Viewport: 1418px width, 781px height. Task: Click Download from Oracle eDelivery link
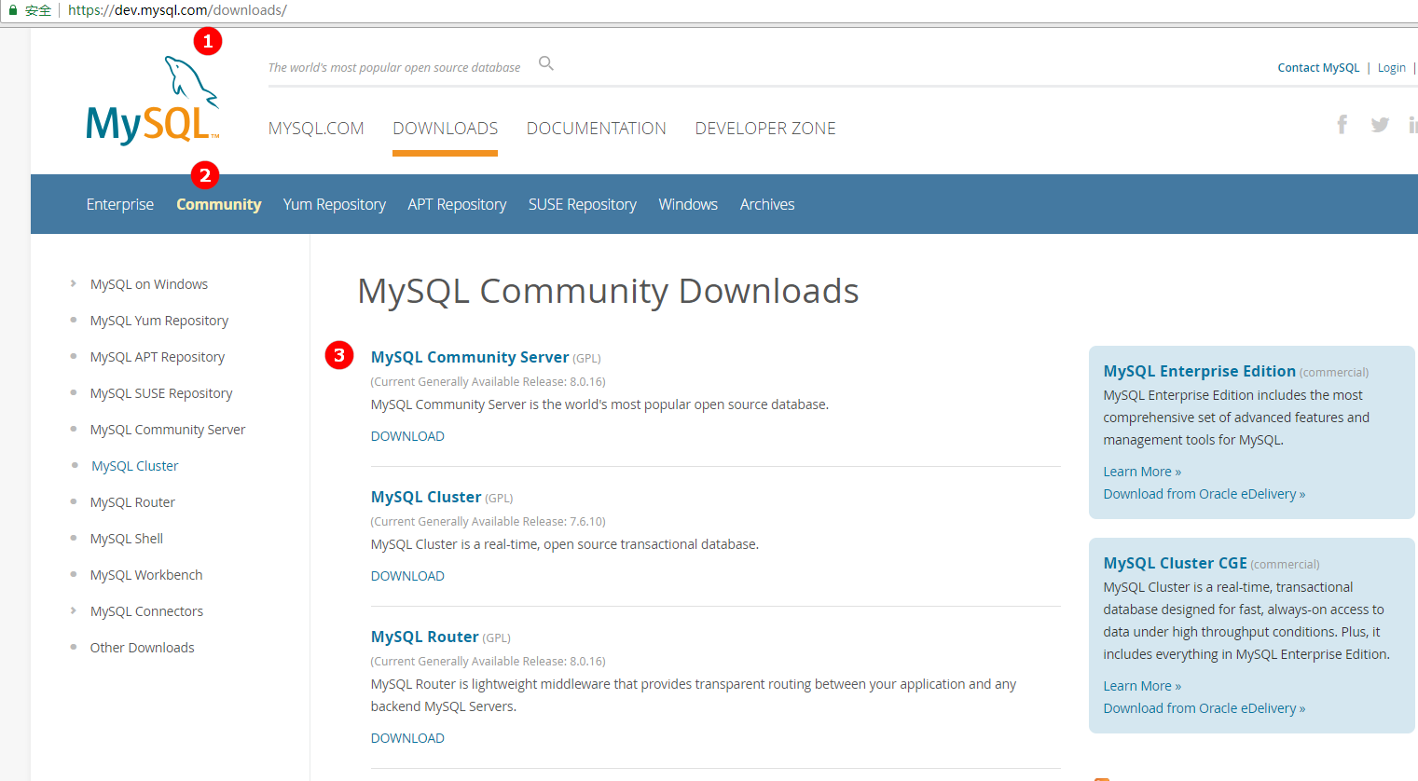point(1204,493)
